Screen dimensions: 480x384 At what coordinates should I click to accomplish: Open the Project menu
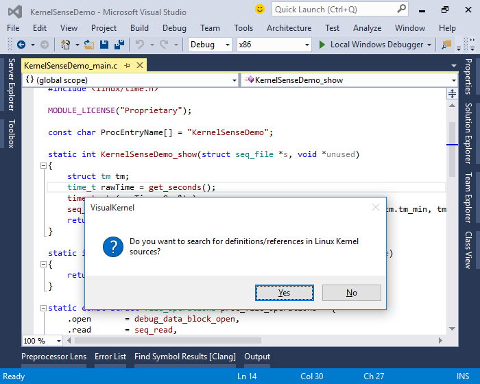pos(104,28)
